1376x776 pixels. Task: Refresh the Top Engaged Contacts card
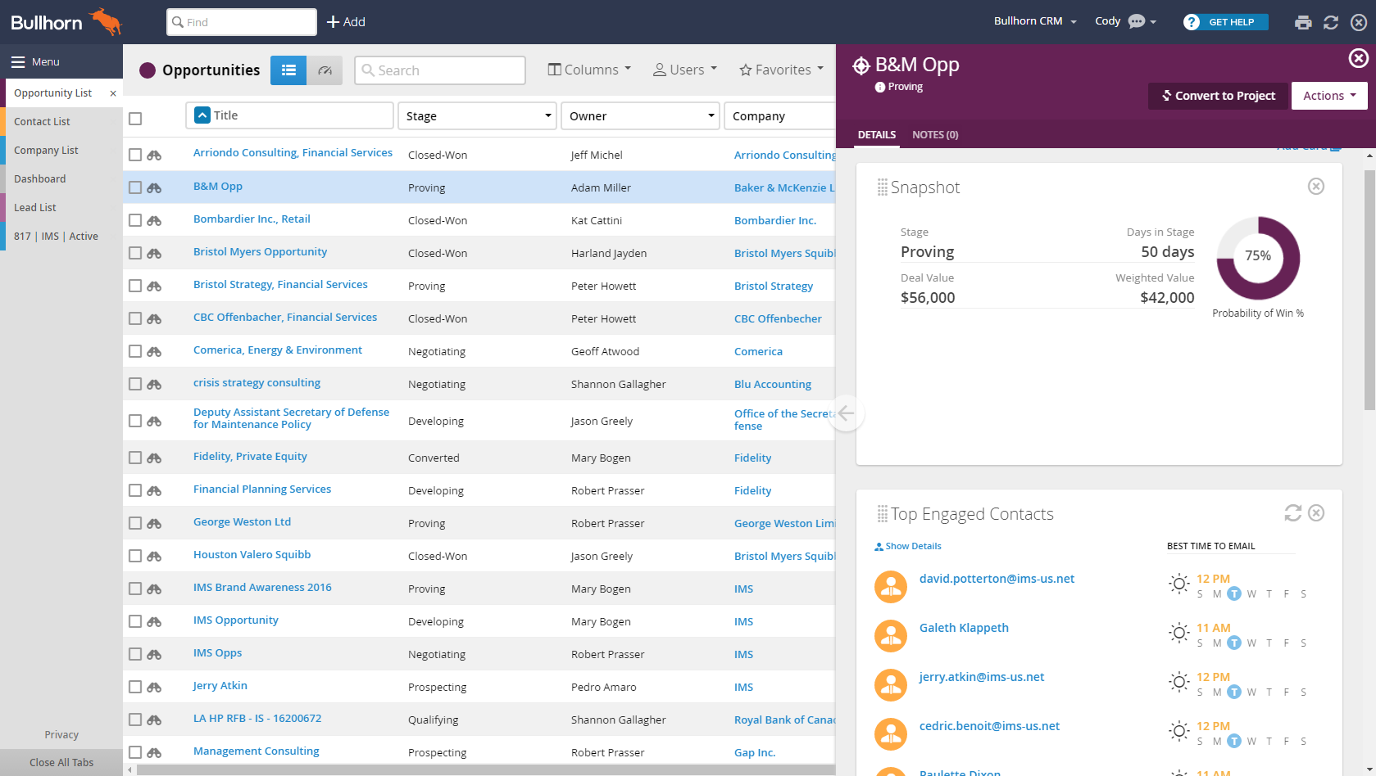1293,512
